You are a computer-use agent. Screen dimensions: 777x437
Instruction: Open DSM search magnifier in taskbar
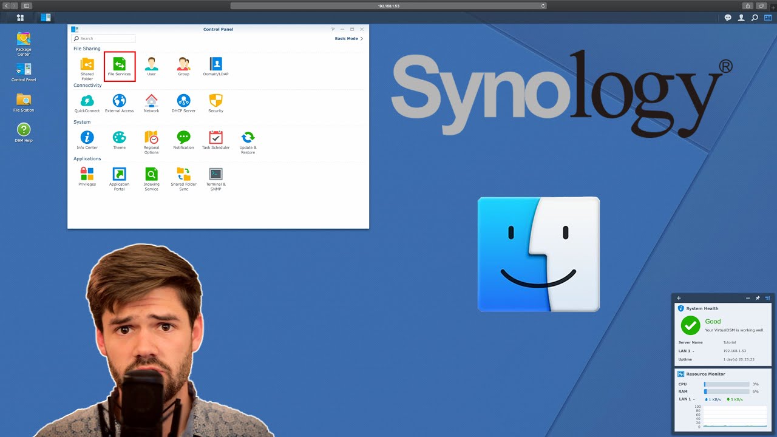coord(755,18)
